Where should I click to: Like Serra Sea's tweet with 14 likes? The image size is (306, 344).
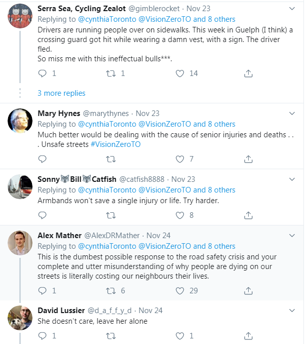point(180,73)
